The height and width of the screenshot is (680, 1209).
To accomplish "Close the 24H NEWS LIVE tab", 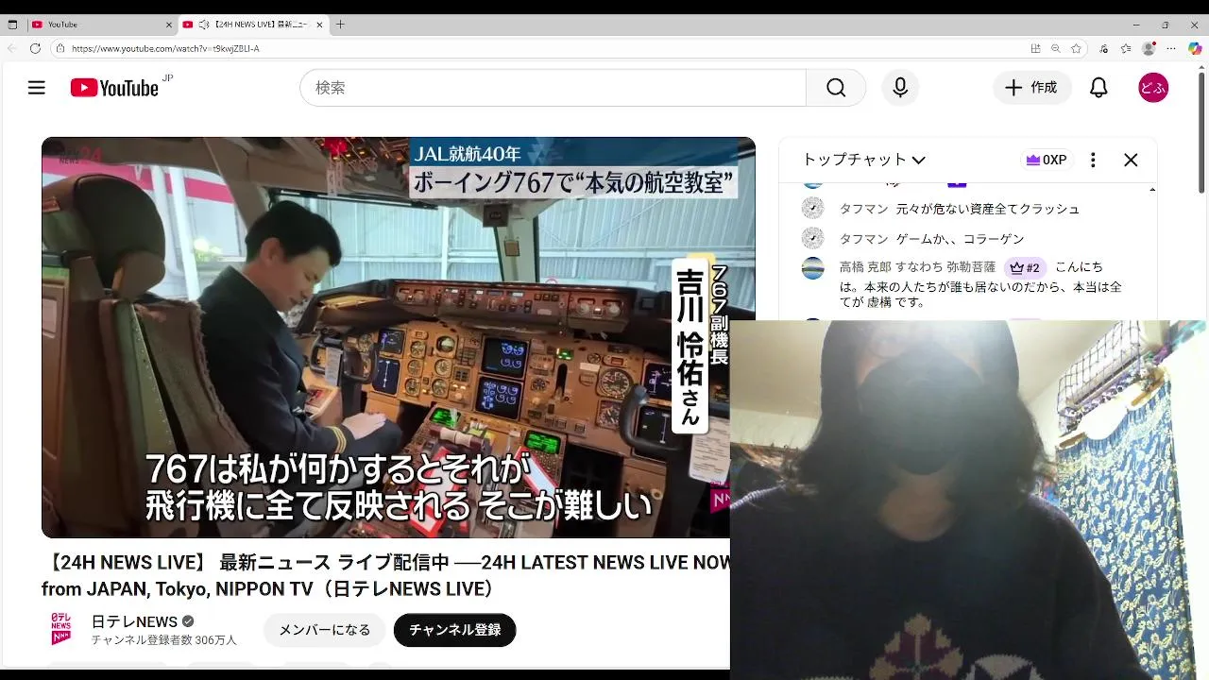I will click(319, 25).
